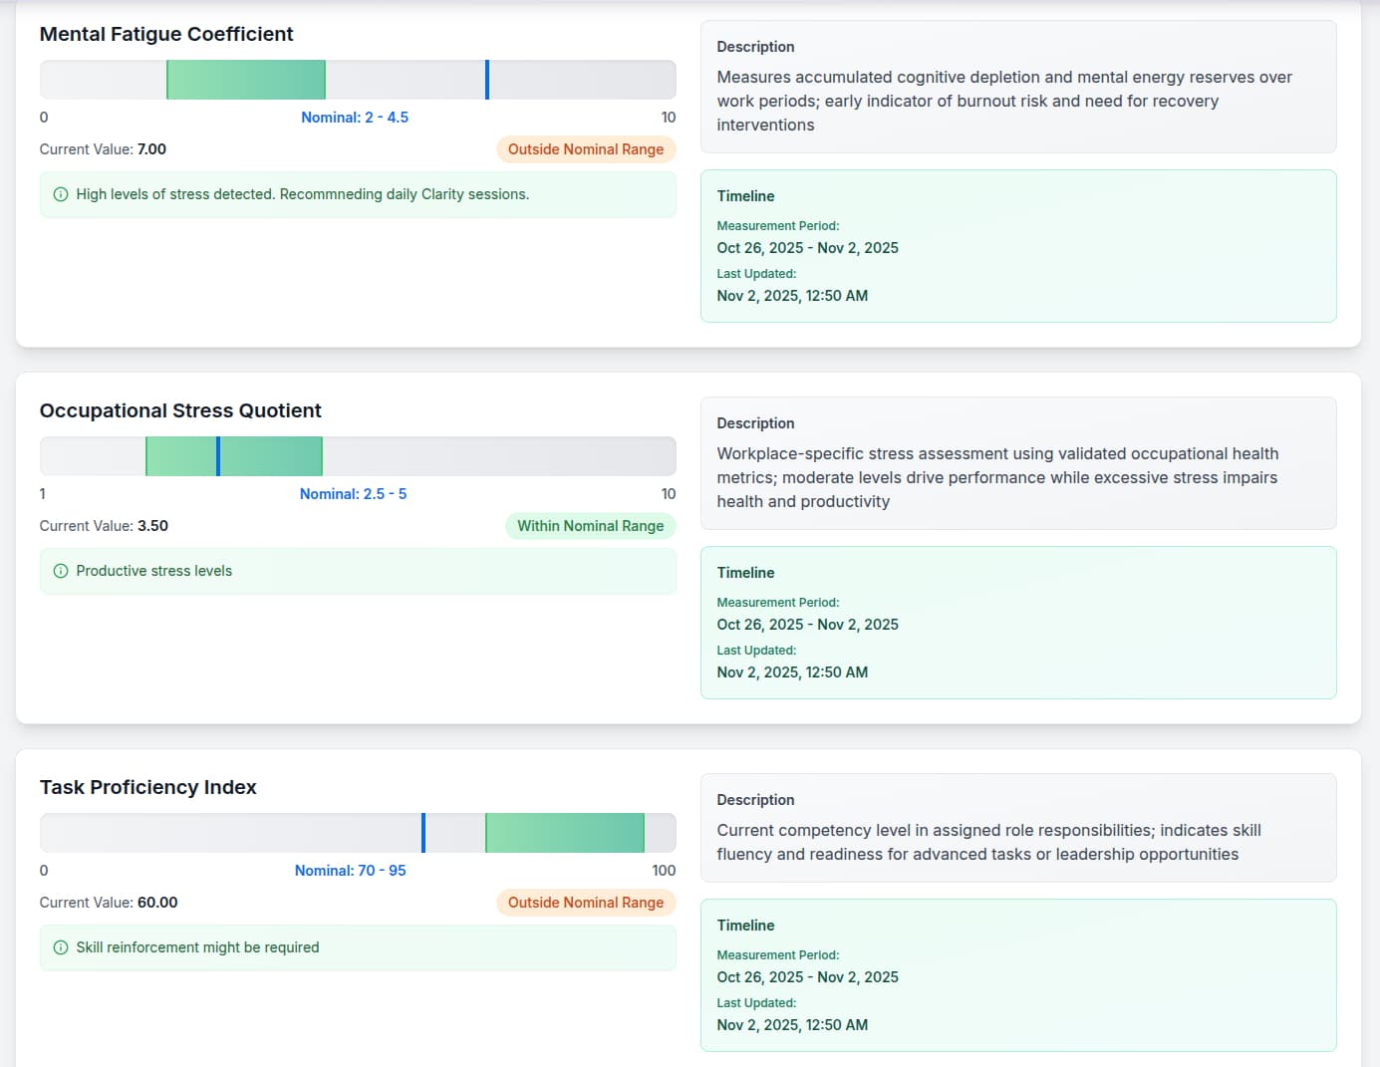Screen dimensions: 1380x1067
Task: Click the info icon beside the high stress message
Action: pyautogui.click(x=61, y=194)
